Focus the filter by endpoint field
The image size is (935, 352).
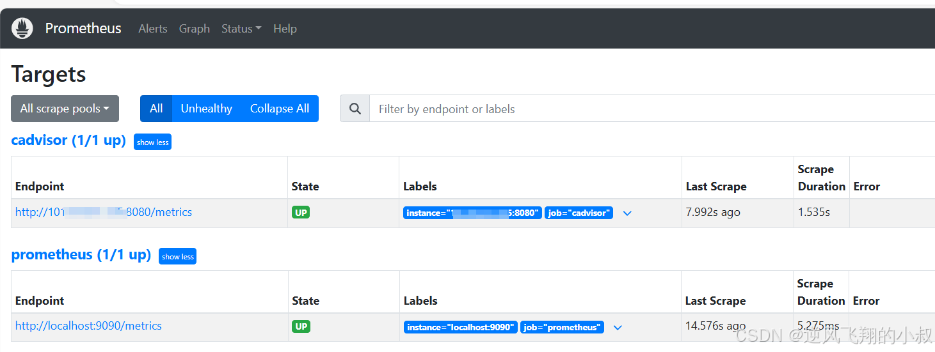pos(652,109)
